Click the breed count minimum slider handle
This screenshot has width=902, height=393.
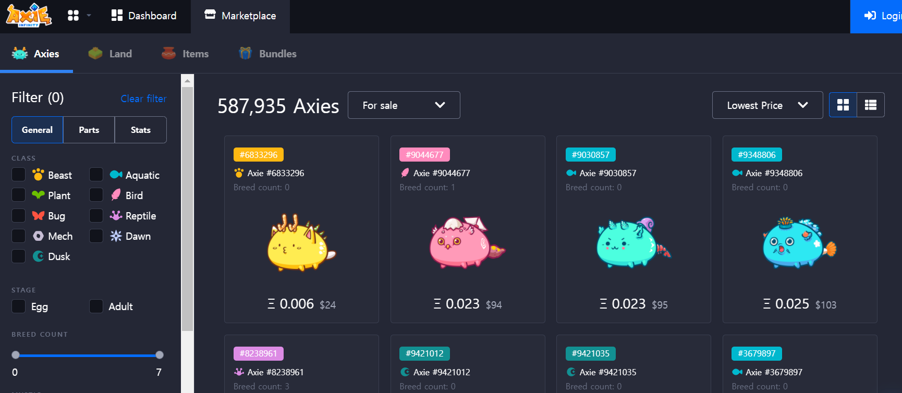click(16, 355)
